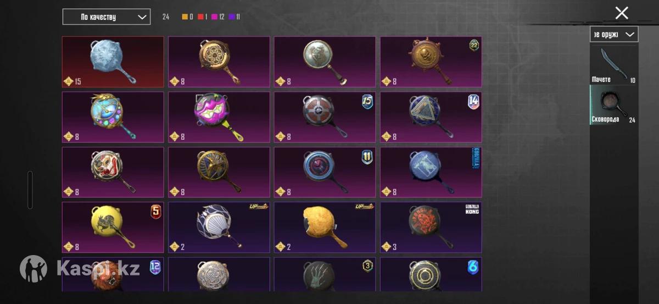Image resolution: width=659 pixels, height=304 pixels.
Task: Pick the crosshair pan with 15 badge
Action: [325, 117]
